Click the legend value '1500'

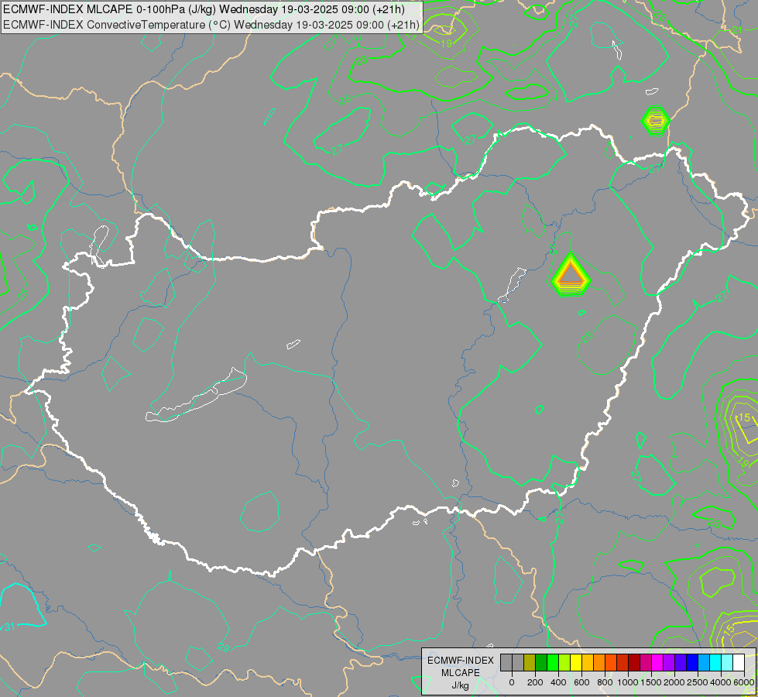tap(651, 682)
